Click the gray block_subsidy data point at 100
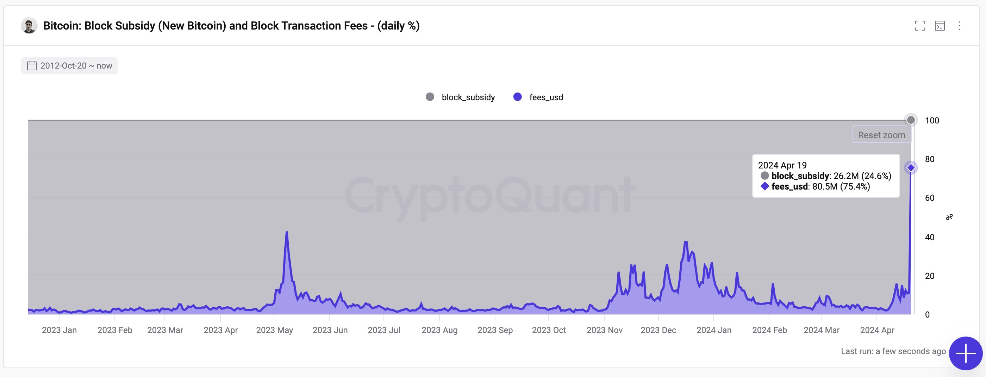 tap(911, 120)
